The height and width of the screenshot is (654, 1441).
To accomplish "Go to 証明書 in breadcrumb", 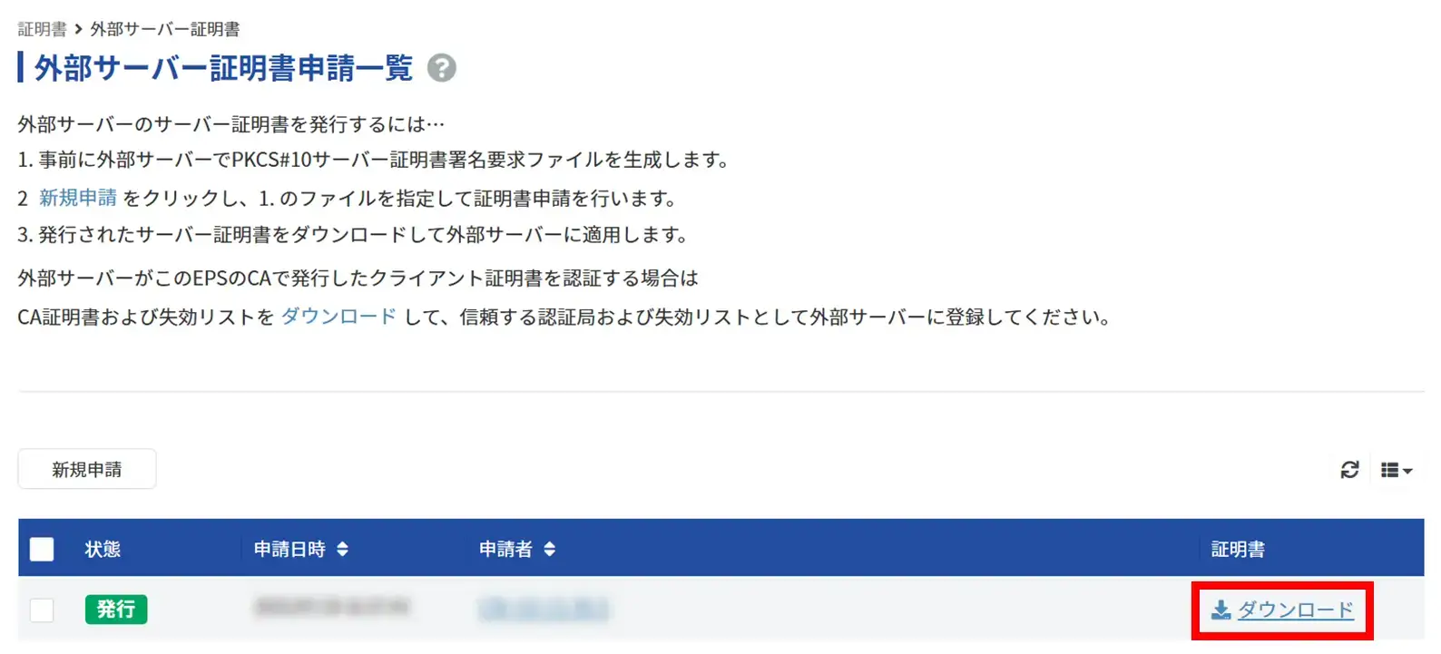I will point(42,29).
